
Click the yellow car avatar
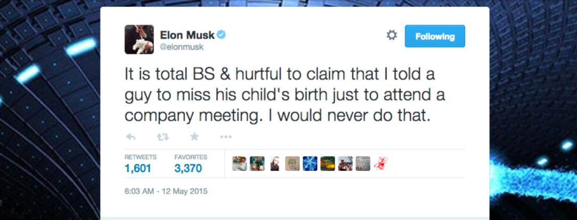pyautogui.click(x=328, y=163)
